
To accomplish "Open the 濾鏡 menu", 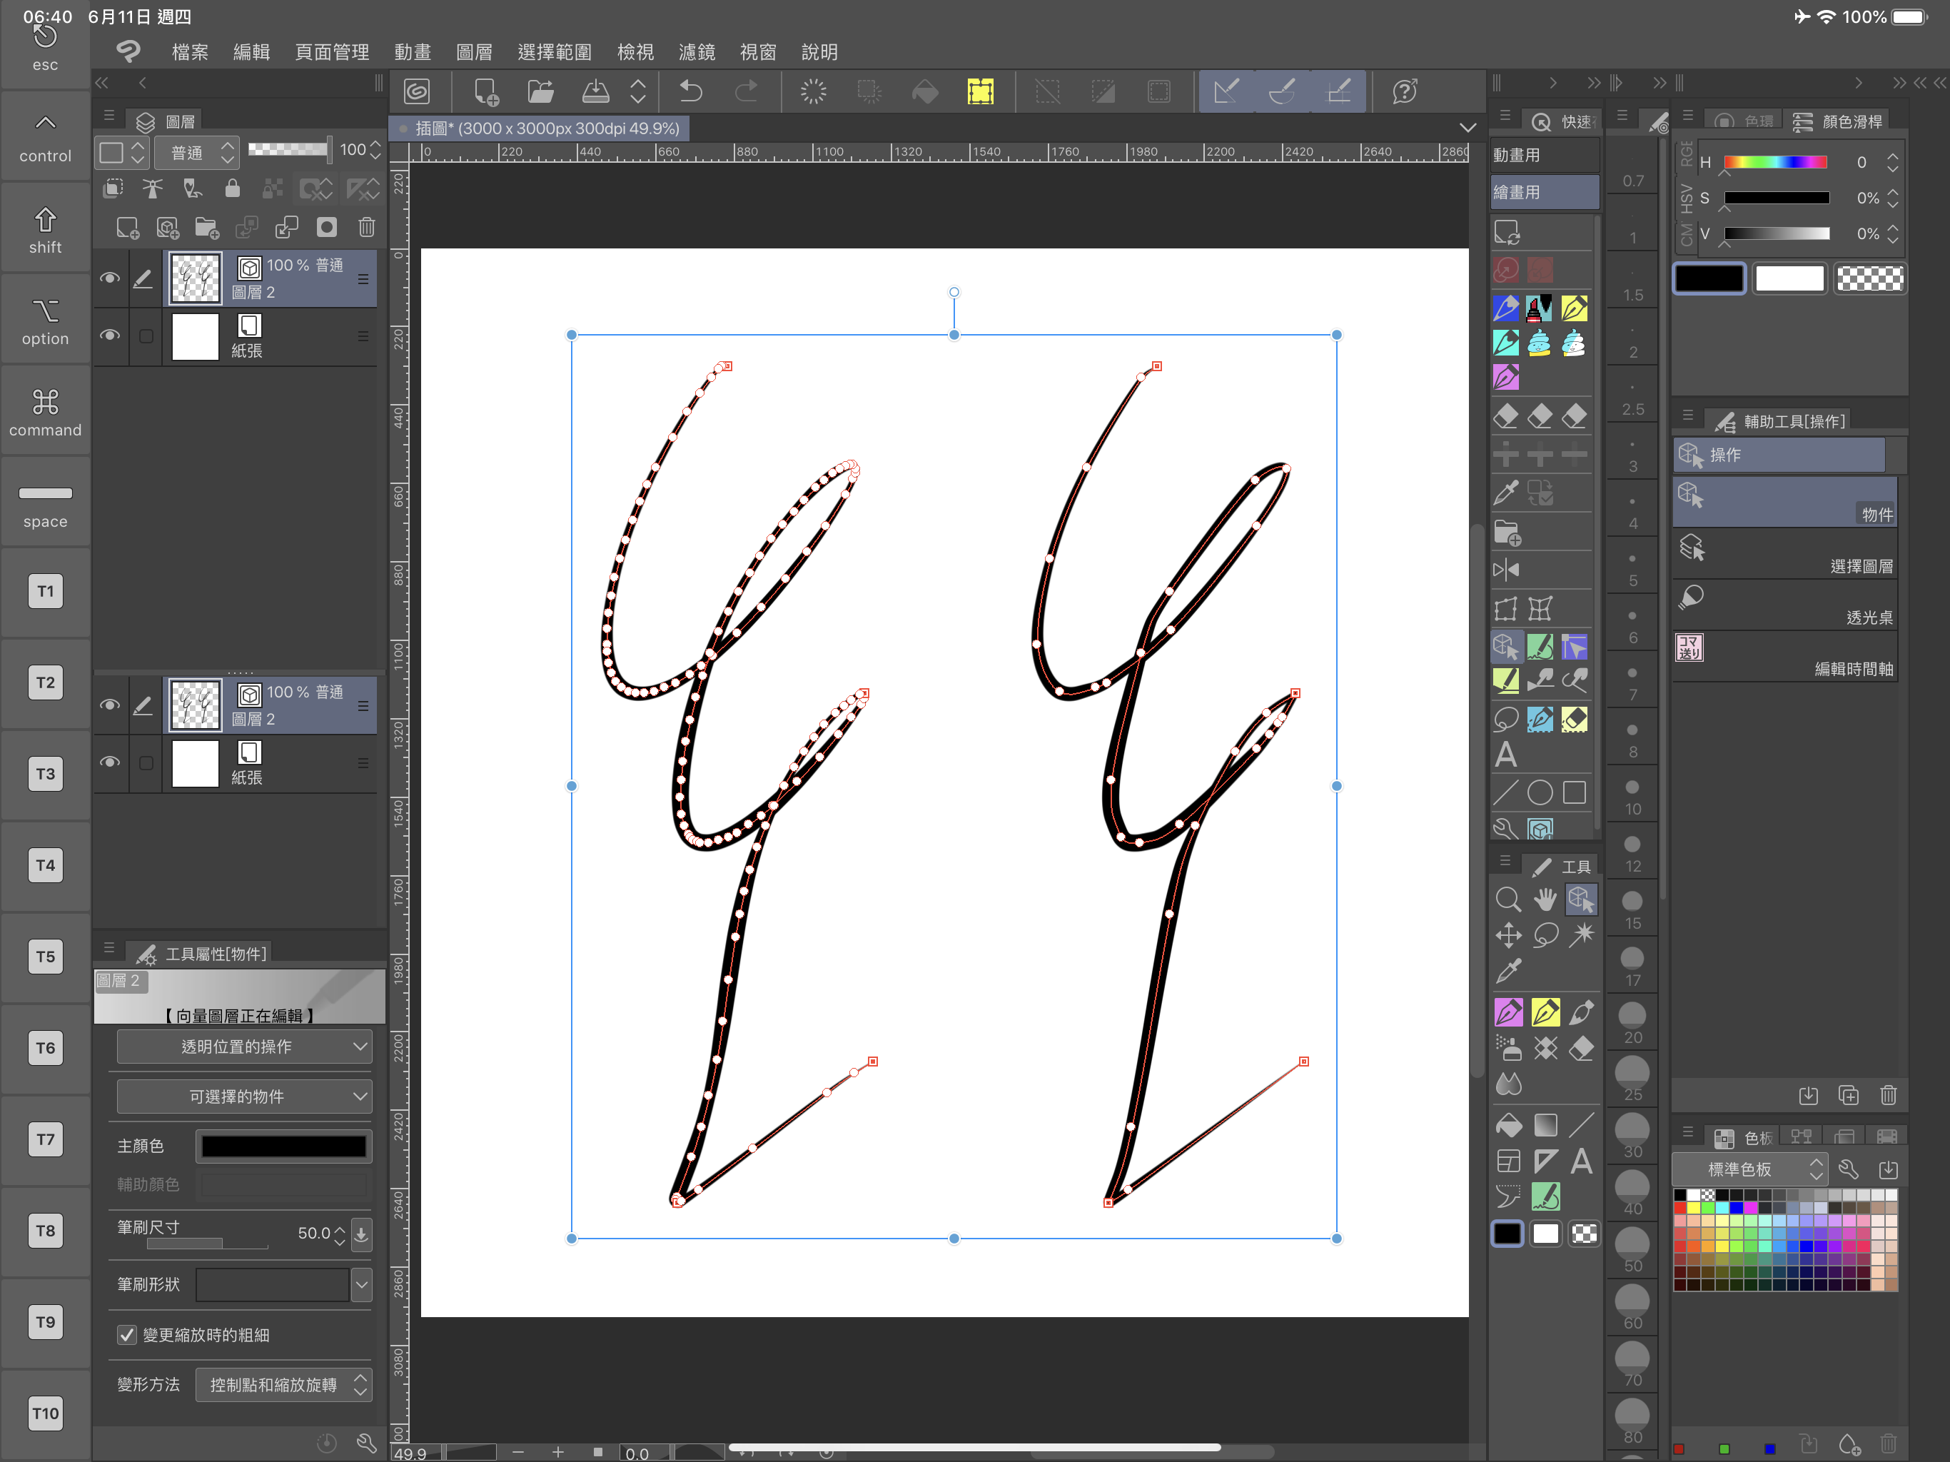I will tap(697, 52).
